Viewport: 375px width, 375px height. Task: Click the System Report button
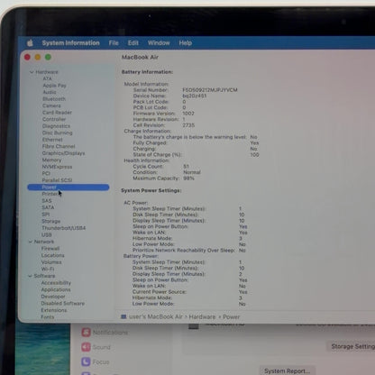tap(287, 371)
